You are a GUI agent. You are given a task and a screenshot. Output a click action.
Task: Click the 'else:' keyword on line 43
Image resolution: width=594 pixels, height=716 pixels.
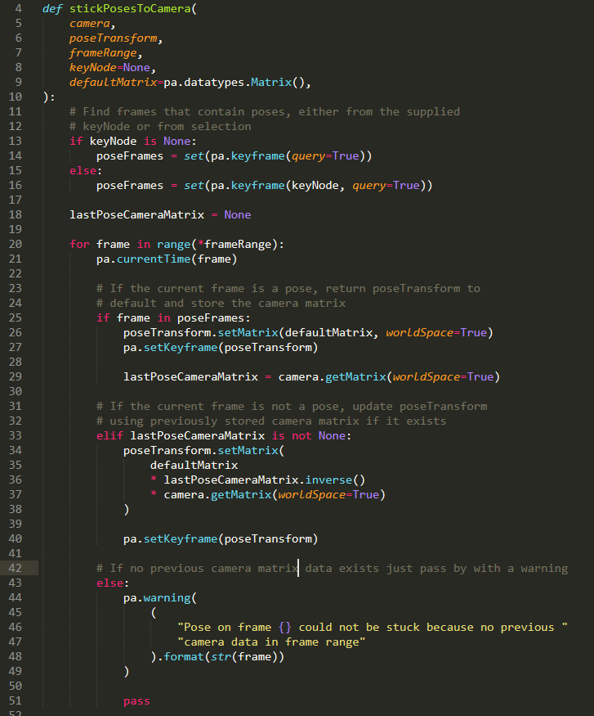click(x=113, y=583)
